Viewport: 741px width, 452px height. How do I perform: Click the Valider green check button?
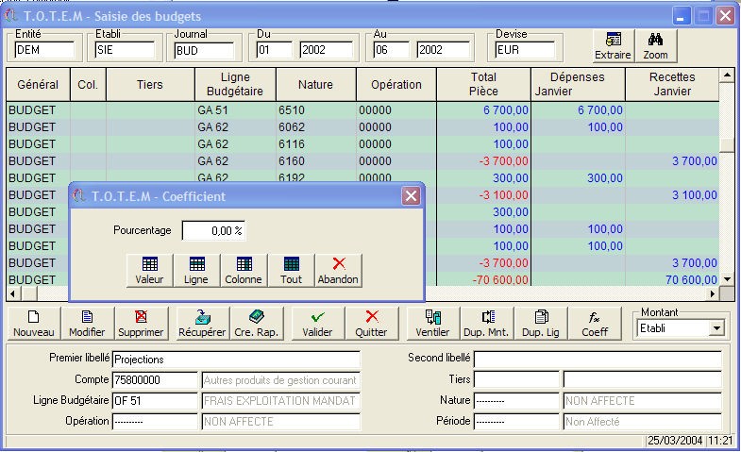[317, 323]
